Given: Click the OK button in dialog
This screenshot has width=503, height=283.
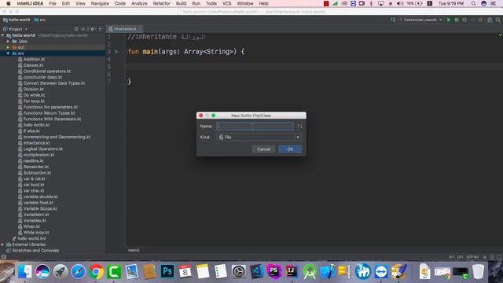Looking at the screenshot, I should pos(290,149).
